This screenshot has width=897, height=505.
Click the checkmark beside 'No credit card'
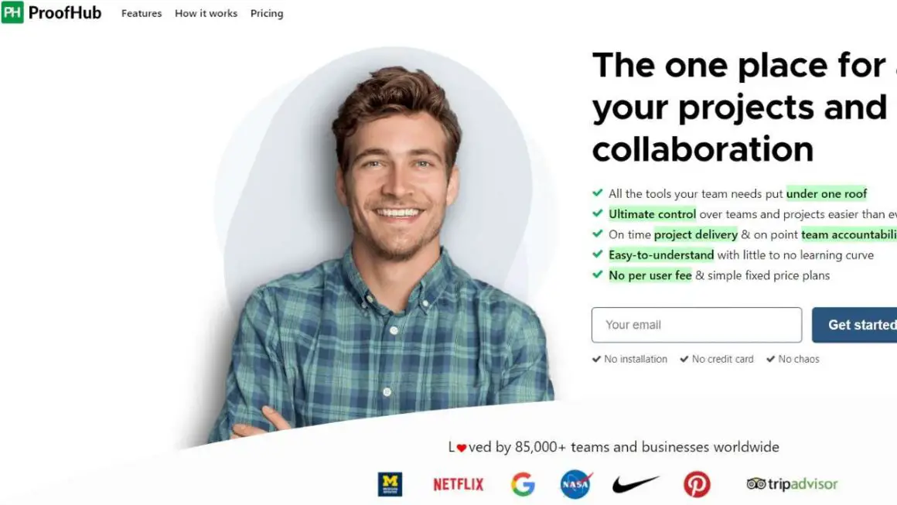coord(684,359)
